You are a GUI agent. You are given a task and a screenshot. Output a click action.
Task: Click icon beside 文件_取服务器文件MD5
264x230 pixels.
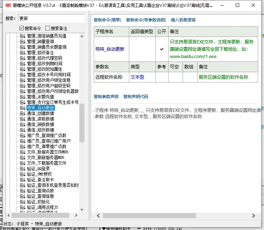(23, 152)
